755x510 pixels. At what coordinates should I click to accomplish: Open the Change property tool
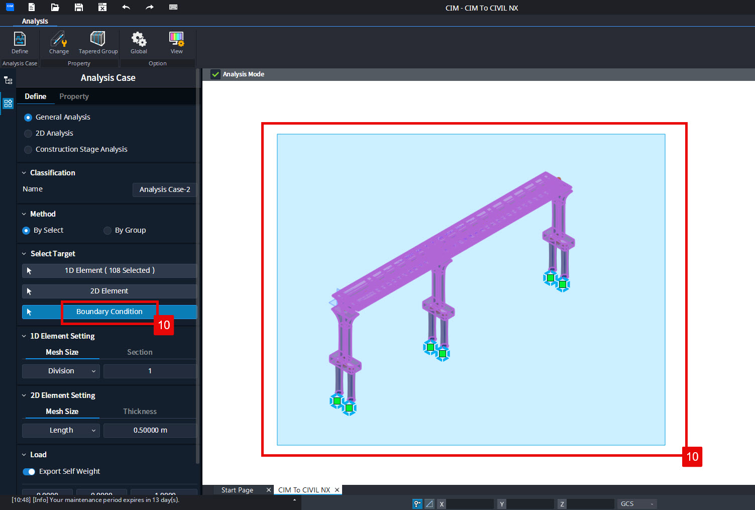click(x=59, y=43)
